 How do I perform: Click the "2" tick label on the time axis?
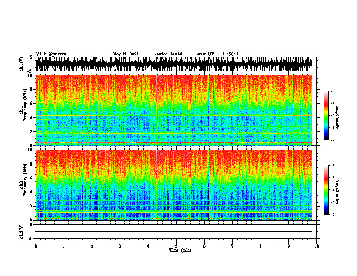point(92,246)
